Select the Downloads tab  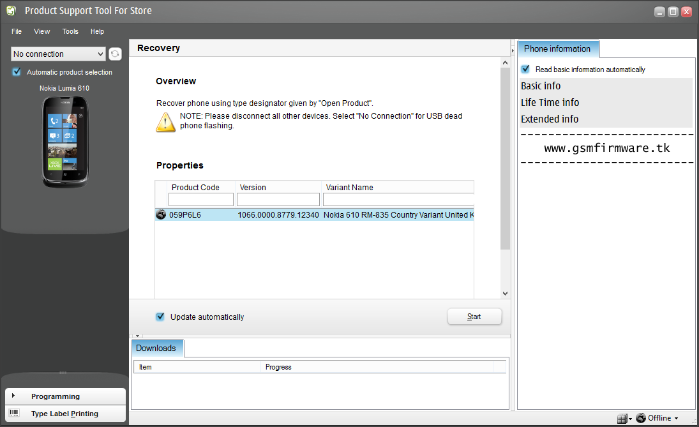coord(157,348)
